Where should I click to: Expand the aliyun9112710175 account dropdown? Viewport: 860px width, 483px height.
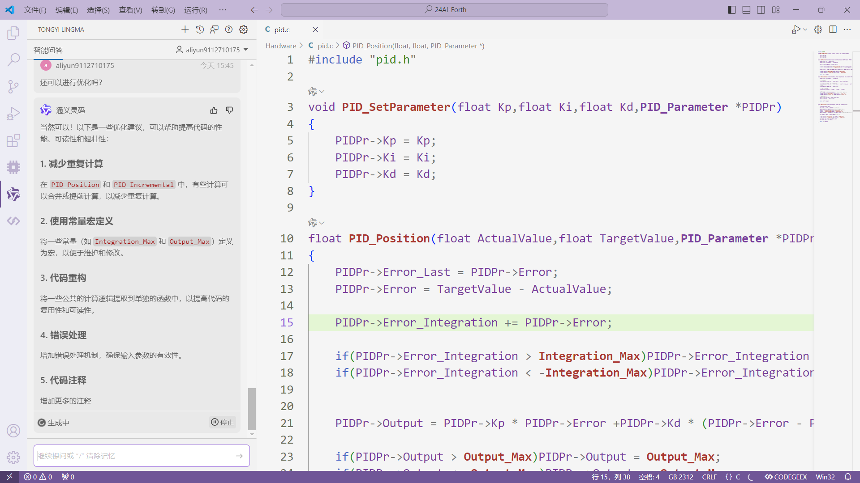click(x=246, y=50)
